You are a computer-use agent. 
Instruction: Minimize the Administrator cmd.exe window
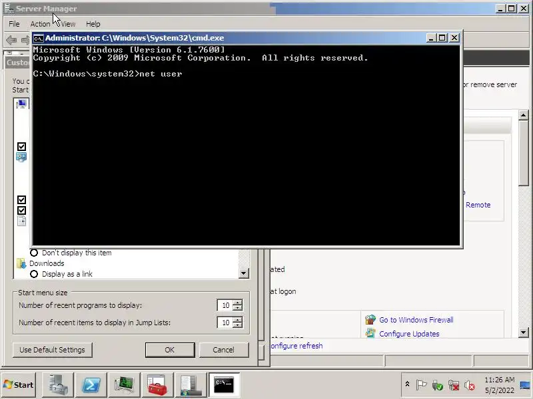point(431,38)
